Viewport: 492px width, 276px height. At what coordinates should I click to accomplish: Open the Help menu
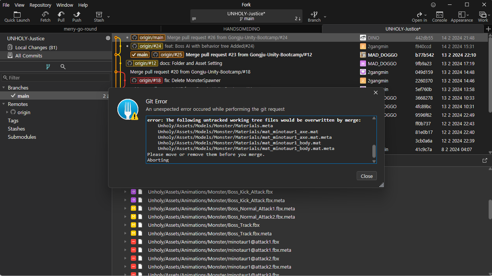coord(83,5)
